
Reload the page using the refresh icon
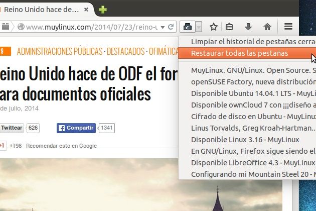(x=171, y=27)
